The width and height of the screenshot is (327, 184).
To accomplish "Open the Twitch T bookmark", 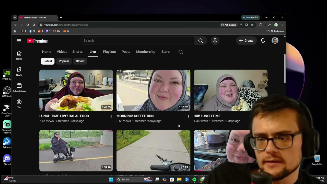I will [x=48, y=31].
